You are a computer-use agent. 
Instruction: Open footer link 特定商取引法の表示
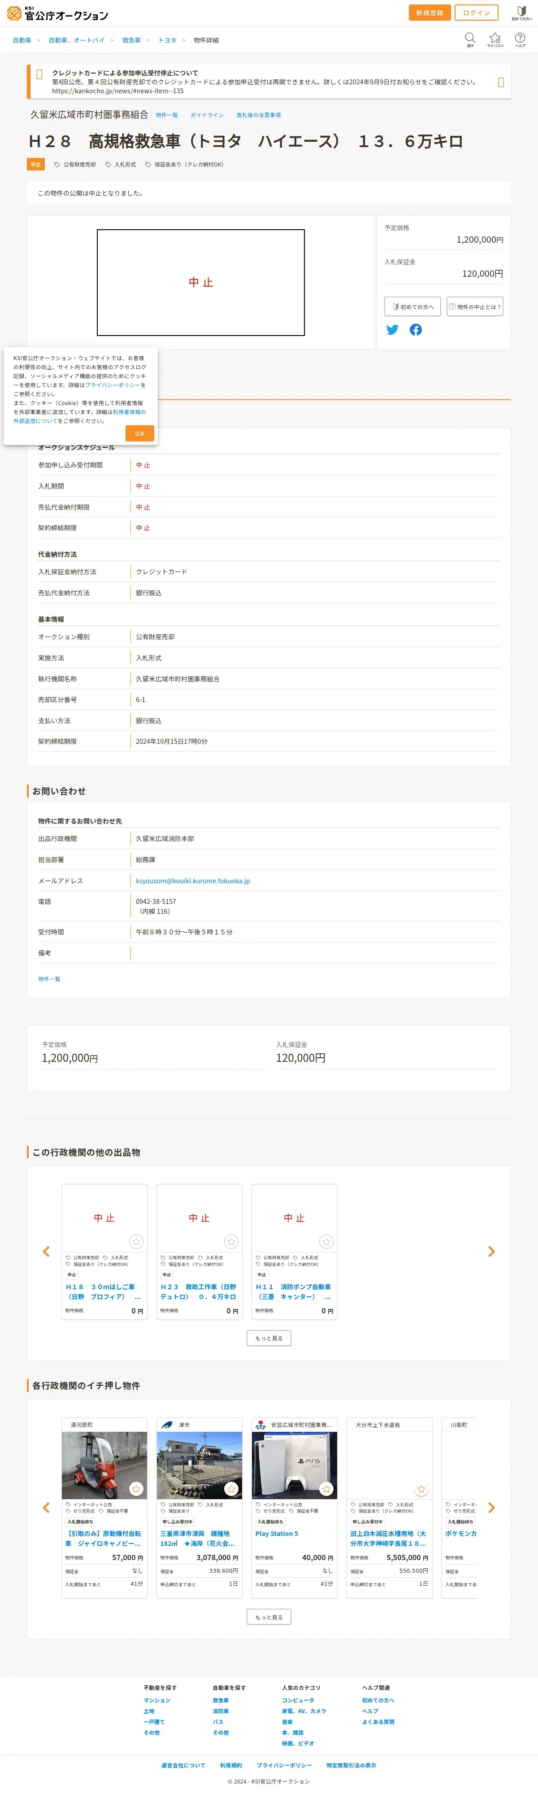click(x=351, y=1765)
